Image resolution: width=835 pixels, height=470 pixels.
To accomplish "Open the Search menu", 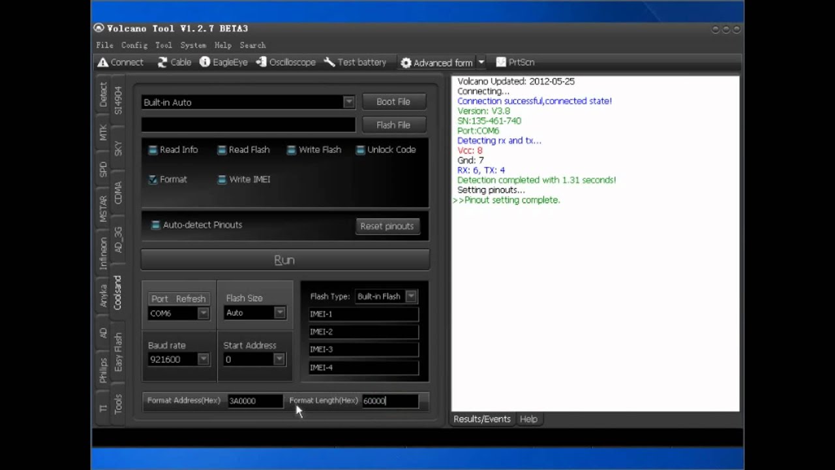I will [x=252, y=45].
